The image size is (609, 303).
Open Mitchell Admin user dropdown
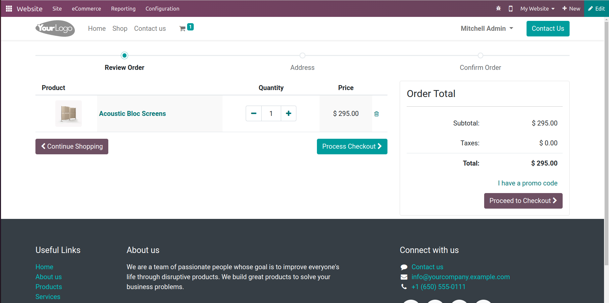coord(487,28)
